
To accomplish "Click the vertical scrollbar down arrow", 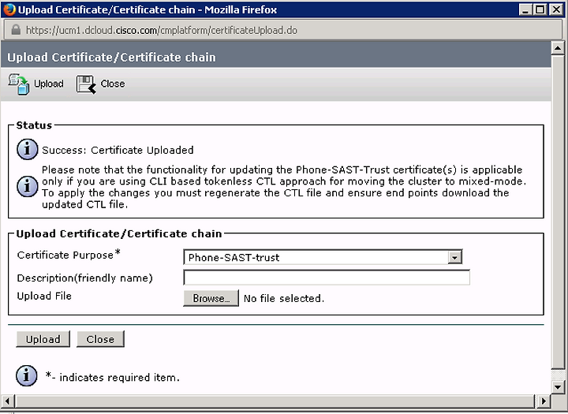I will click(x=558, y=387).
